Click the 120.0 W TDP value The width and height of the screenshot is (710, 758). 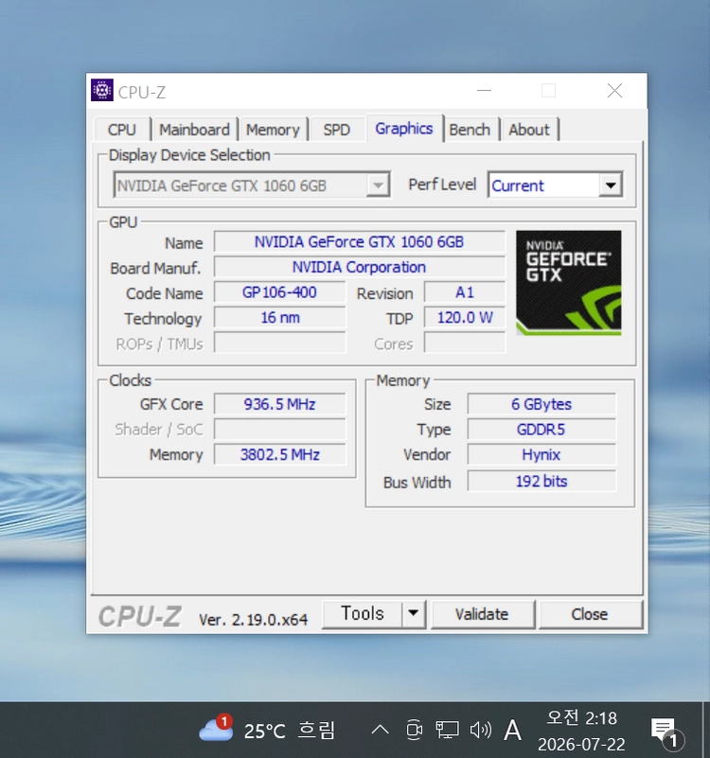pyautogui.click(x=465, y=318)
